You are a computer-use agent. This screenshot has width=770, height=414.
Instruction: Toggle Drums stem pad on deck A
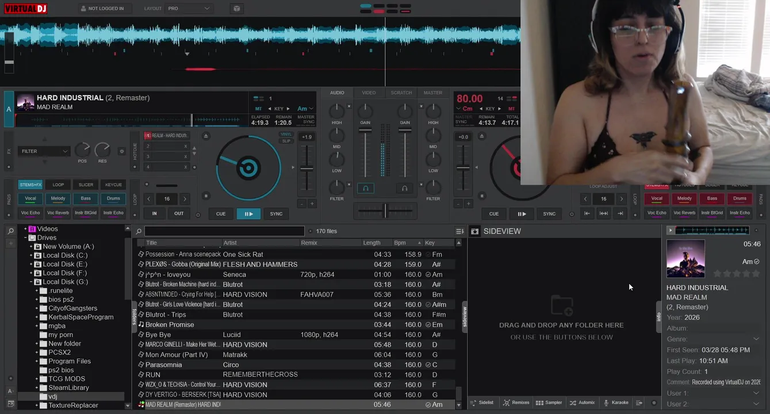(x=113, y=198)
